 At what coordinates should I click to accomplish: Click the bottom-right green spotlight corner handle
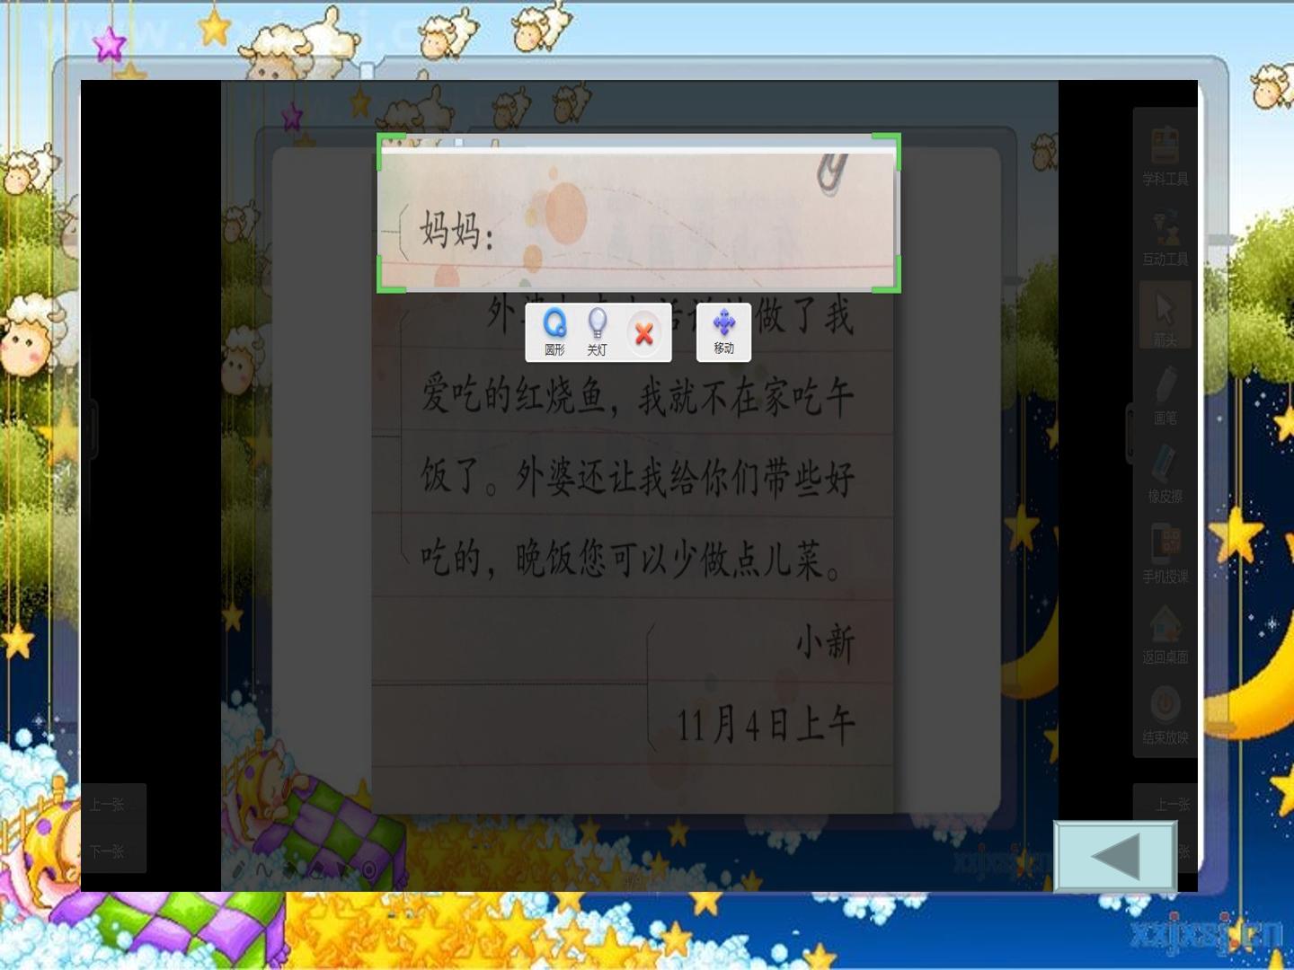(888, 277)
